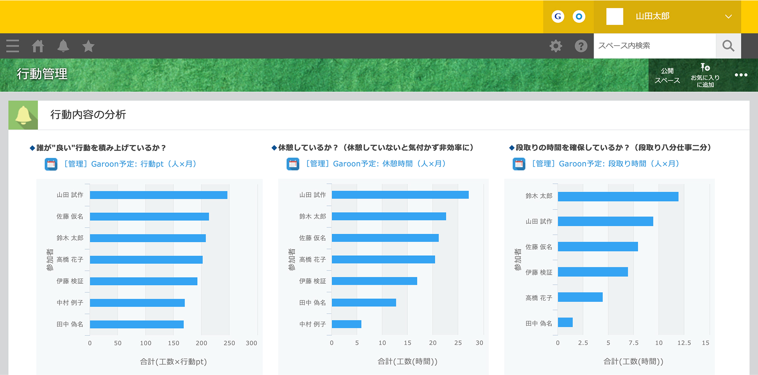The width and height of the screenshot is (758, 375).
Task: Open the Garoon G icon
Action: tap(557, 16)
